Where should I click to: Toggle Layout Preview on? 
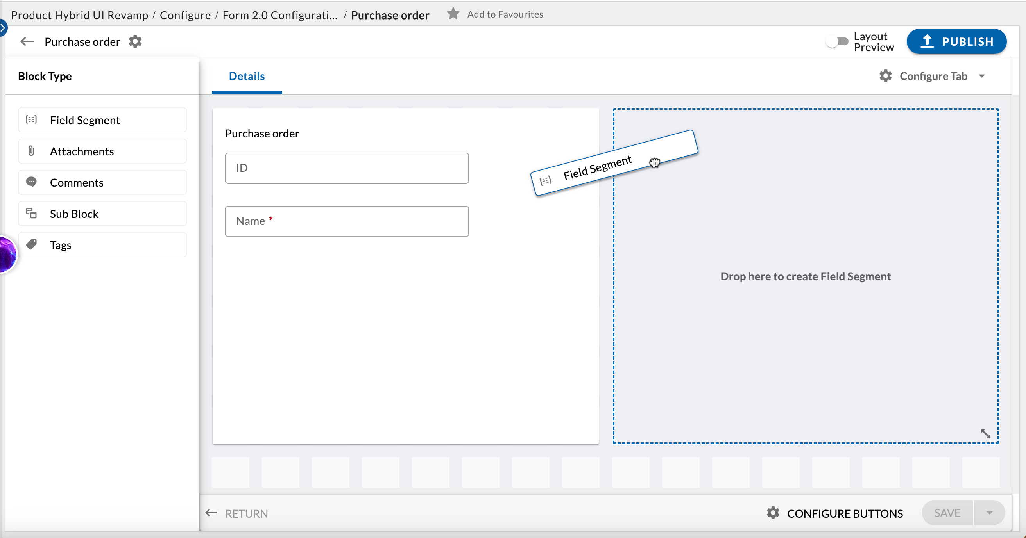[838, 41]
